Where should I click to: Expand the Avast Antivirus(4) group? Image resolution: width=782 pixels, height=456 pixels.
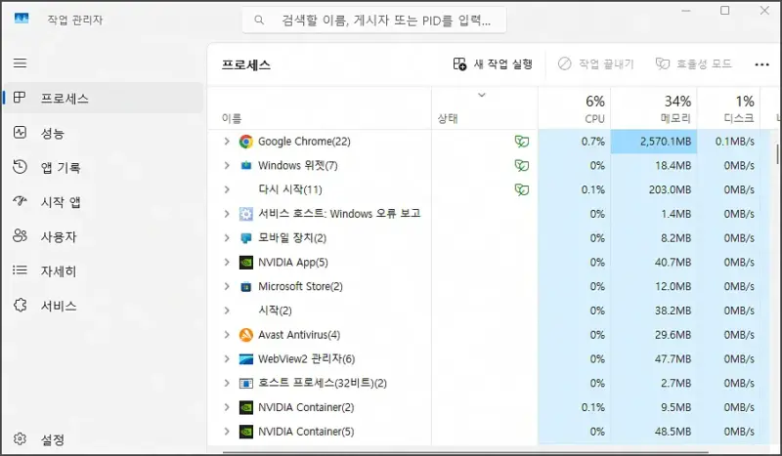click(227, 335)
